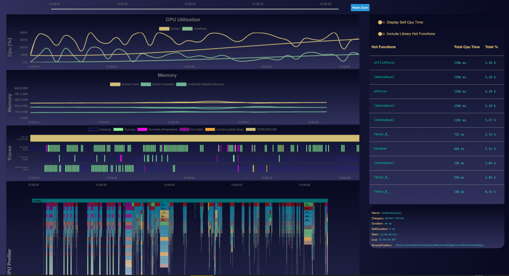Select the onTileFocus hot function row
Image resolution: width=509 pixels, height=276 pixels.
[x=384, y=63]
